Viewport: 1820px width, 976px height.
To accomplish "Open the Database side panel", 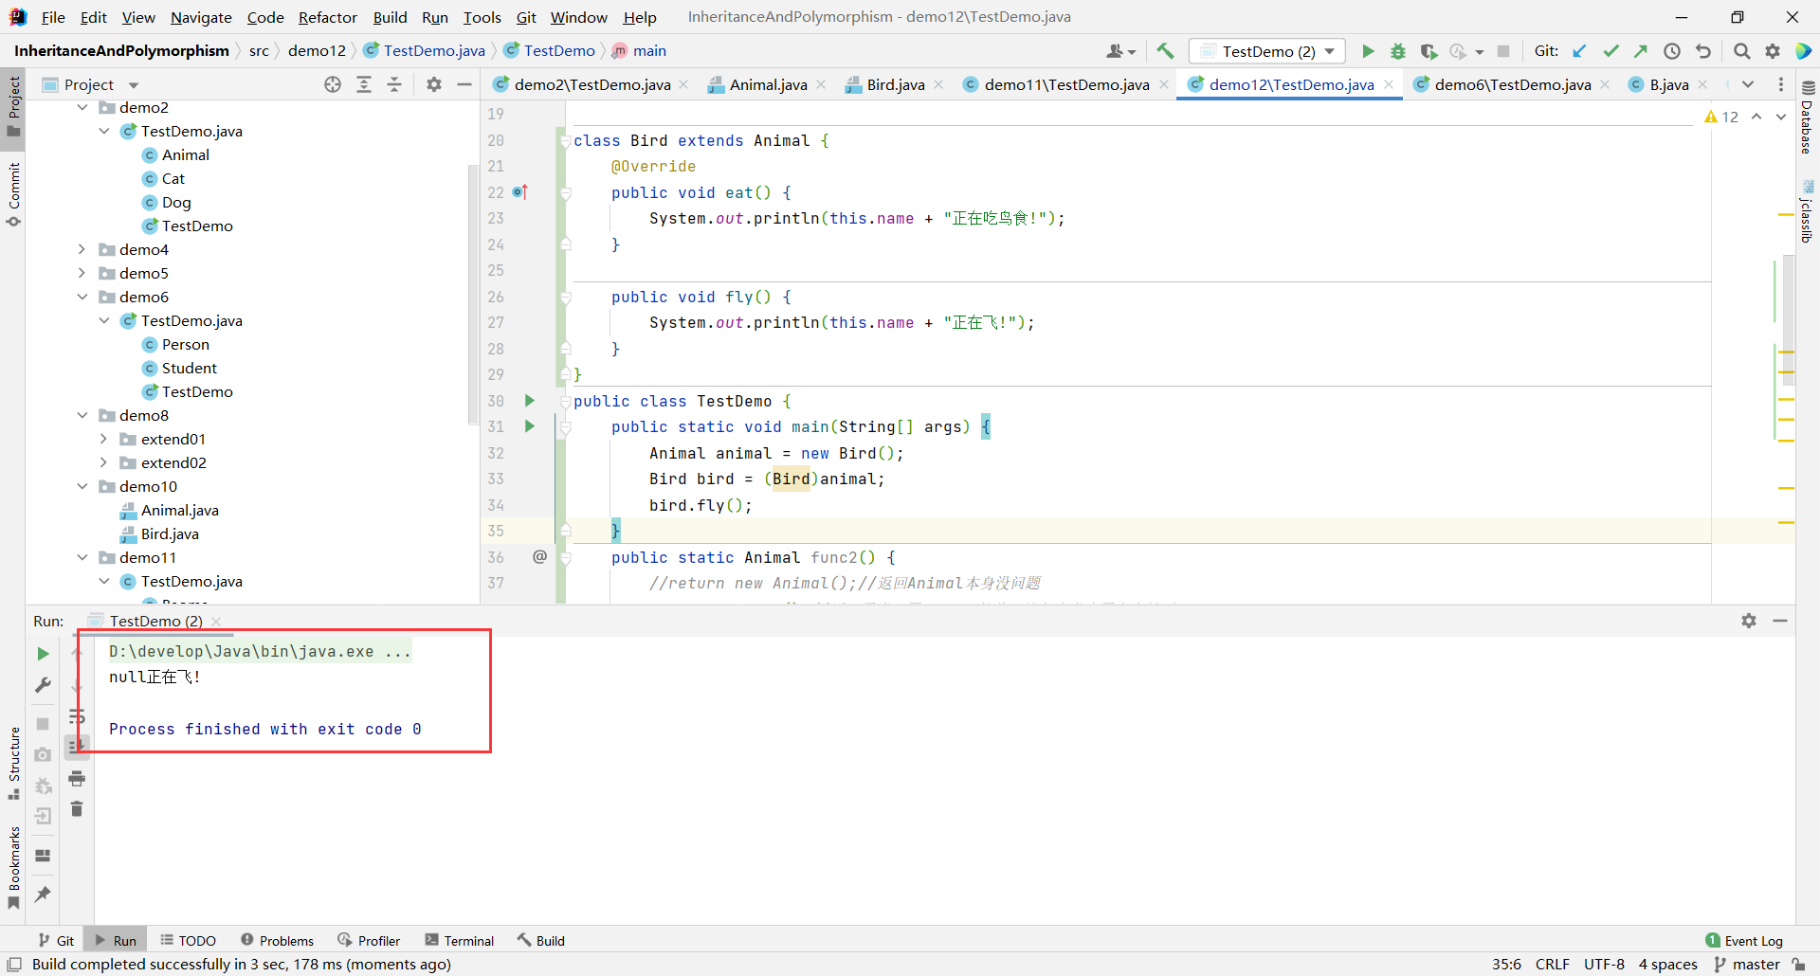I will click(1808, 117).
